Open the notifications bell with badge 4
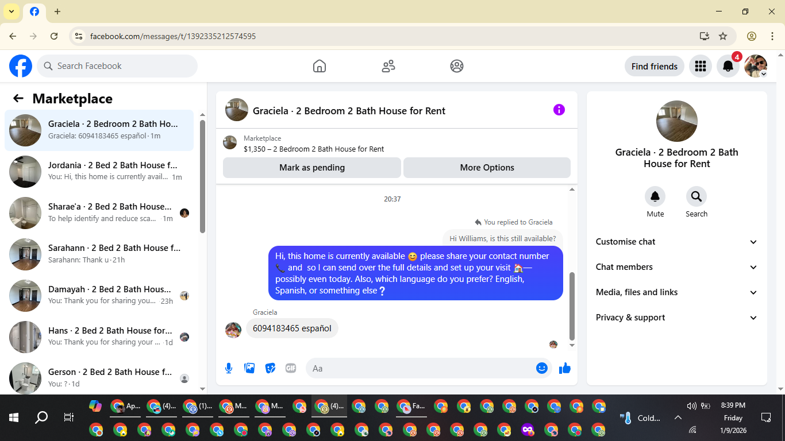 [x=728, y=66]
